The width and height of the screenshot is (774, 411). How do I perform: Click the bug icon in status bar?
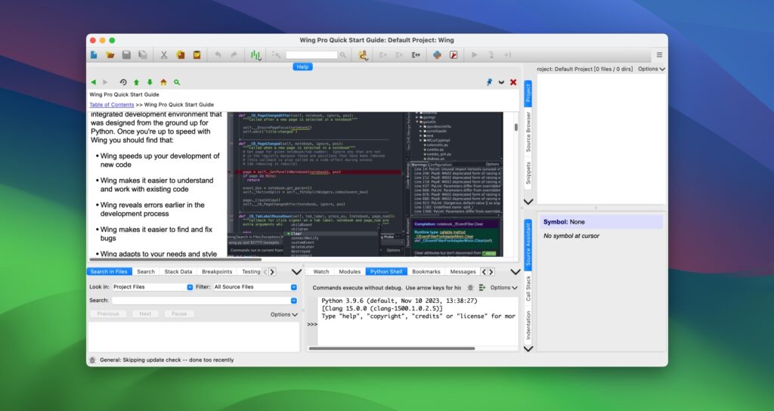point(92,360)
